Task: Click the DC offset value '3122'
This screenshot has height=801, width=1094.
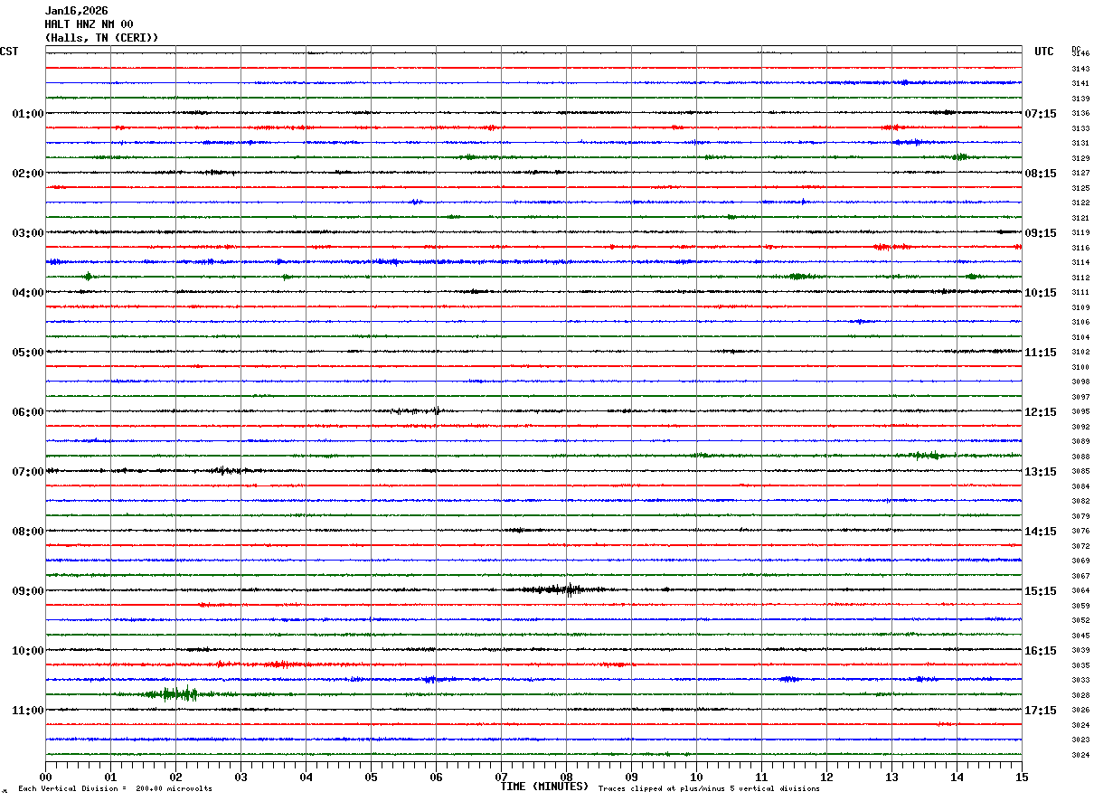Action: pyautogui.click(x=1080, y=203)
